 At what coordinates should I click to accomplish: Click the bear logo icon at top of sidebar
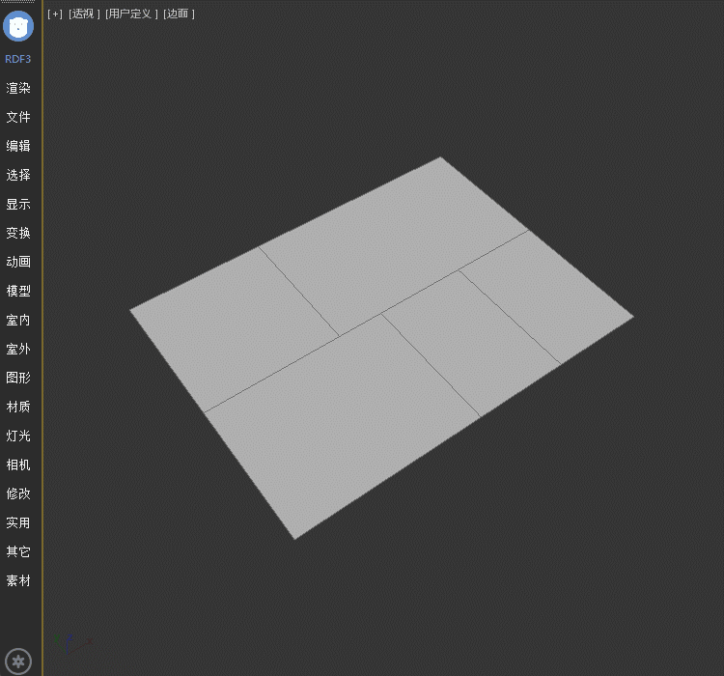(18, 26)
